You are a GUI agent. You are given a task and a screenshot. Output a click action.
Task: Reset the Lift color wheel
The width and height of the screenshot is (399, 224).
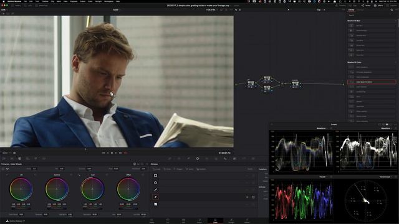coord(35,175)
